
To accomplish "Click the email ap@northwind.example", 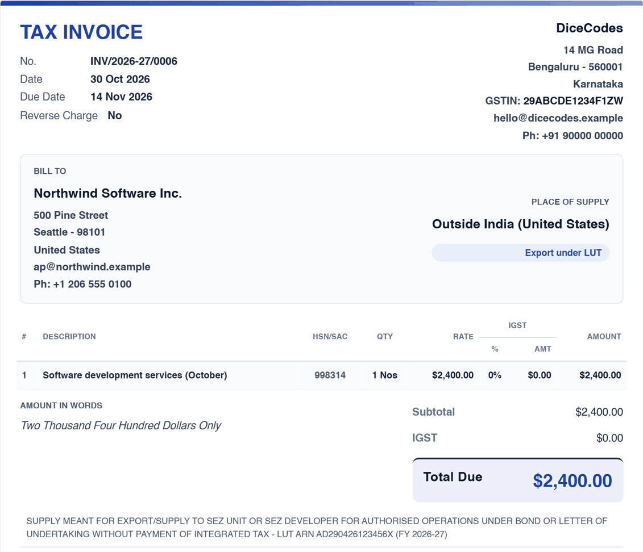I will coord(92,267).
